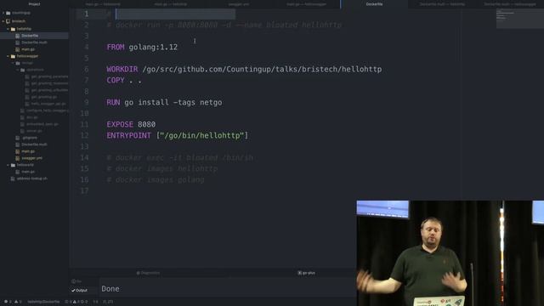
Task: Click the Project panel header
Action: (x=34, y=4)
